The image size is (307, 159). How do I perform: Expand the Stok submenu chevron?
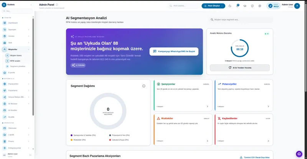(28, 43)
